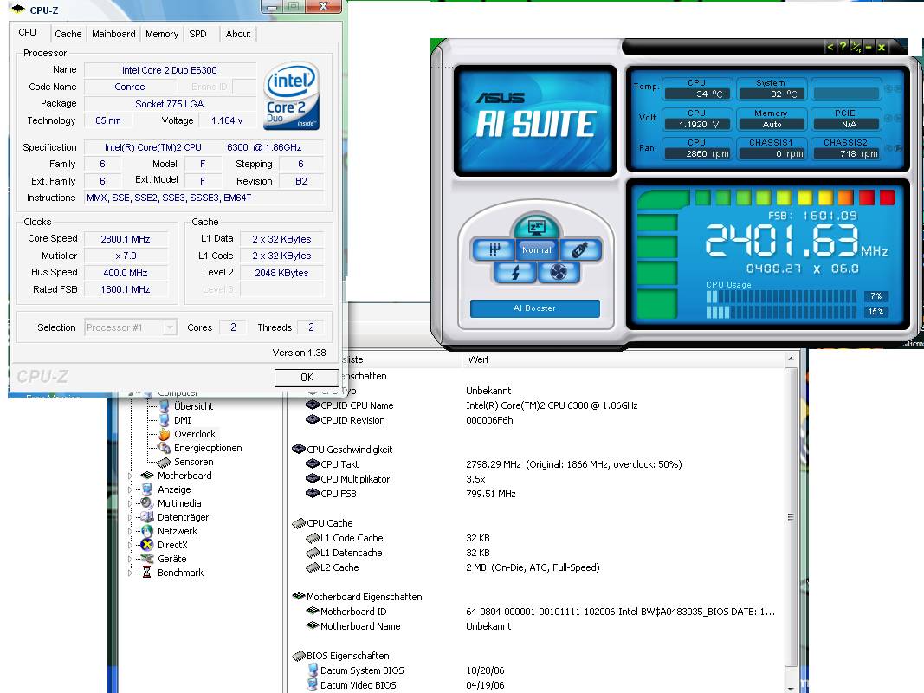Switch to the About tab in CPU-Z

[x=238, y=34]
